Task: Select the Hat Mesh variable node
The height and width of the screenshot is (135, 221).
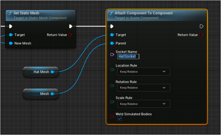Action: click(41, 72)
